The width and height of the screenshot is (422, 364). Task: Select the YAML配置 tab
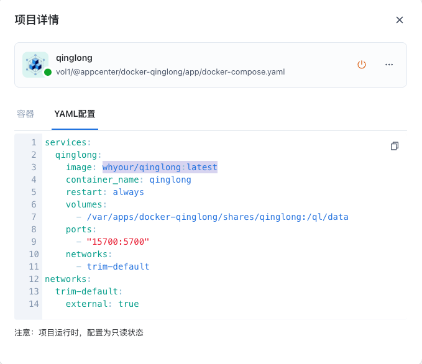pos(75,114)
